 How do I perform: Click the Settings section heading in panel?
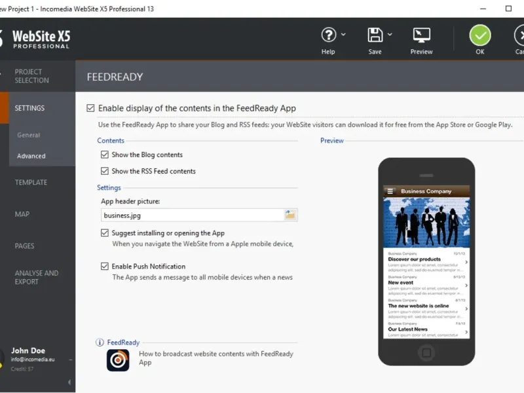point(109,187)
